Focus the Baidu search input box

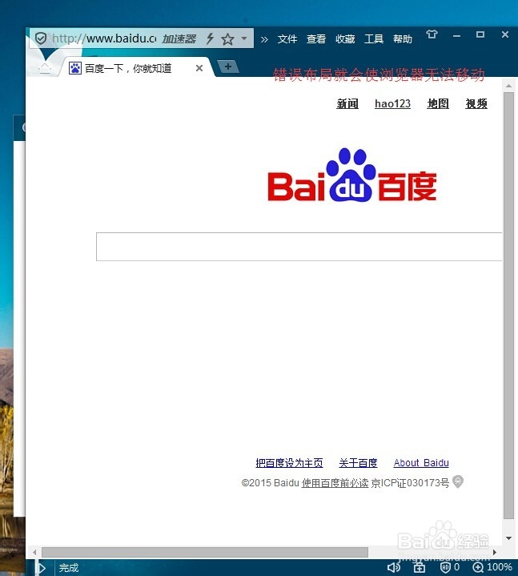point(299,247)
